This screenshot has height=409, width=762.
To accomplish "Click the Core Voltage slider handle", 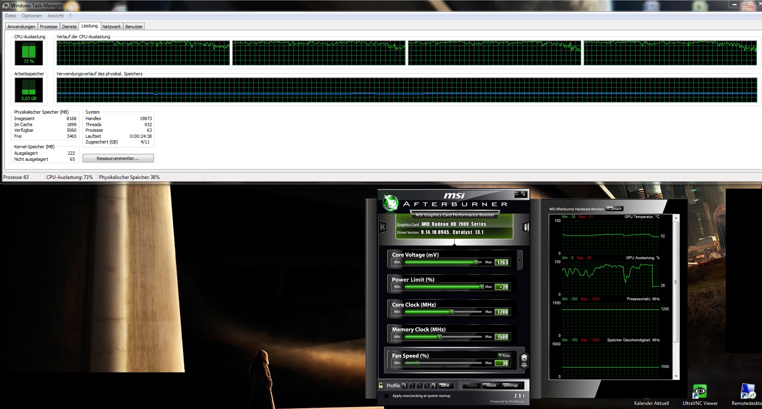I will 476,262.
